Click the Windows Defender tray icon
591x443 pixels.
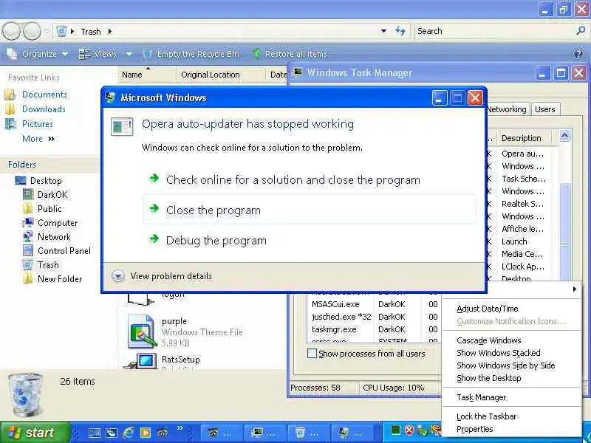[x=423, y=430]
